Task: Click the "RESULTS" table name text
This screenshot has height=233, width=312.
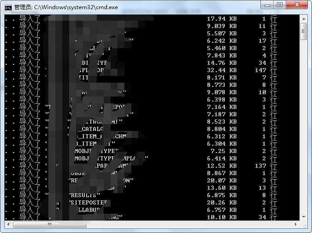Action: (84, 195)
